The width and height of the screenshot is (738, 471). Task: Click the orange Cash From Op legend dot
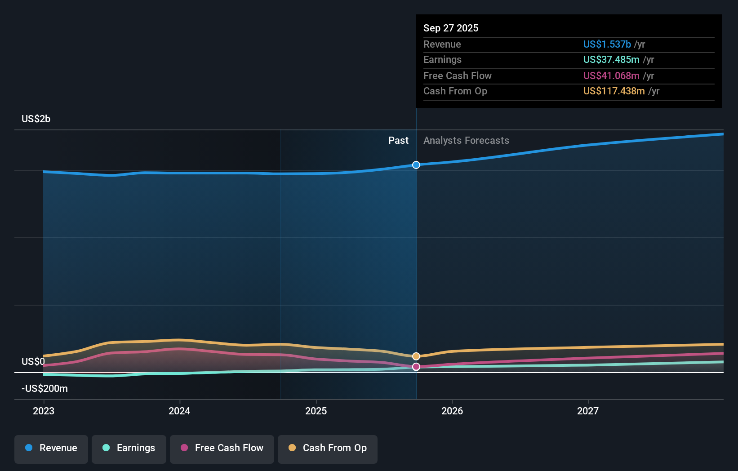click(x=293, y=448)
